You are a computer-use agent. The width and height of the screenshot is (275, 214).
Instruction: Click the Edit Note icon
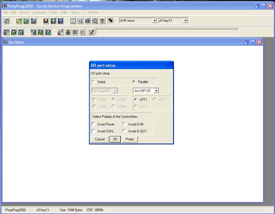click(91, 32)
